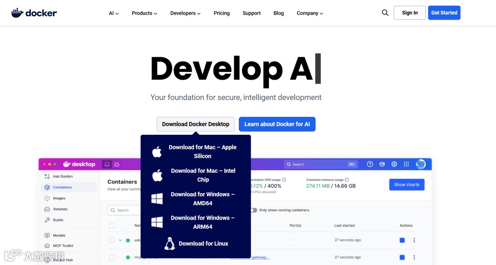Open the gateway row's three-dot actions menu
The image size is (496, 265).
click(x=414, y=257)
